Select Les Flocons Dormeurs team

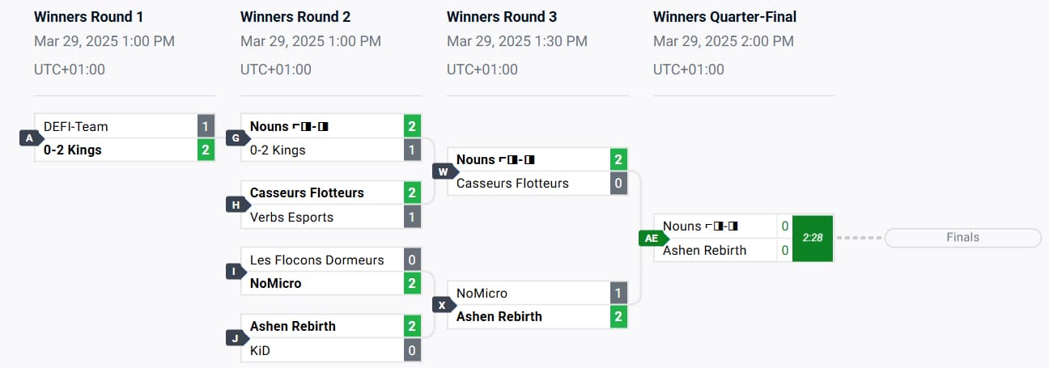pyautogui.click(x=317, y=260)
